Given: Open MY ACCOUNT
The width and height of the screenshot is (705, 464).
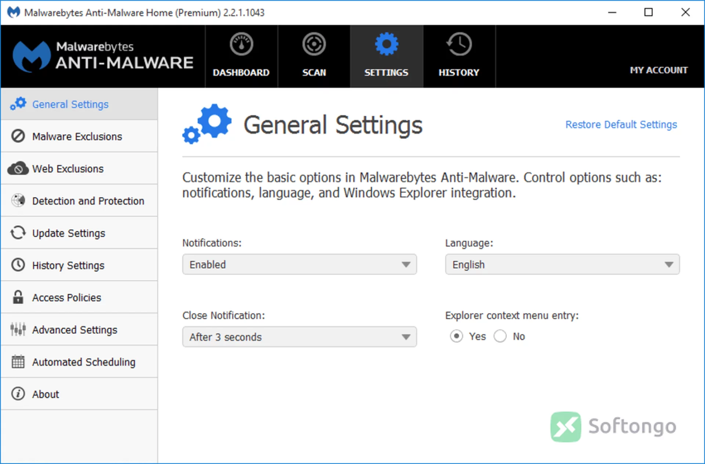Looking at the screenshot, I should pos(659,70).
